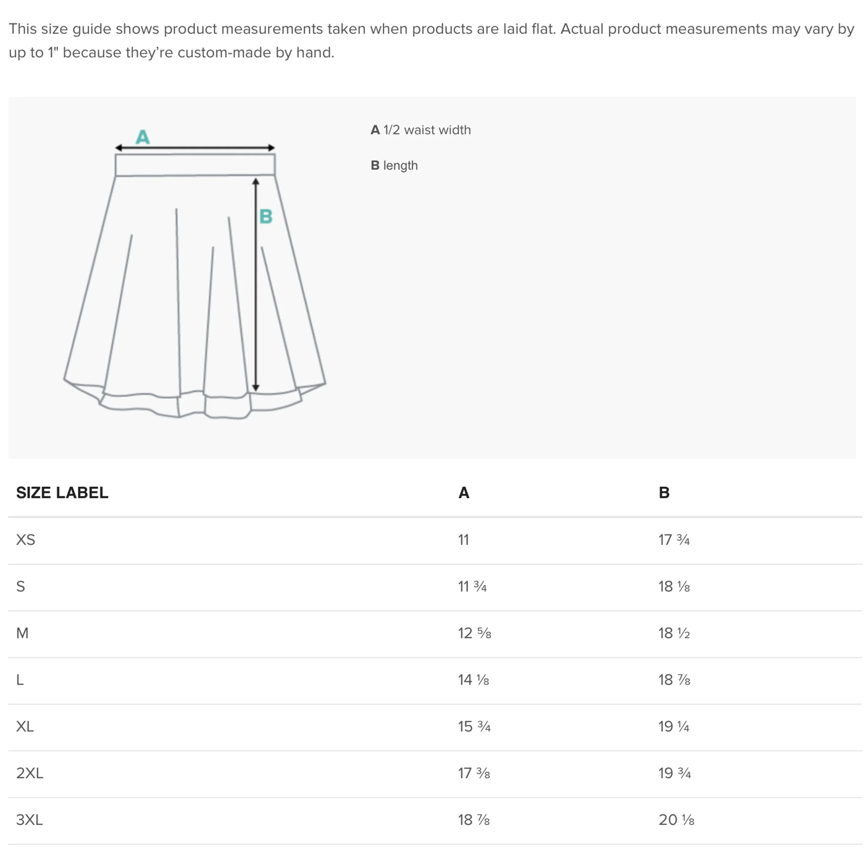Click the teal letter A on skirt diagram
Screen dimensions: 867x867
[x=143, y=137]
